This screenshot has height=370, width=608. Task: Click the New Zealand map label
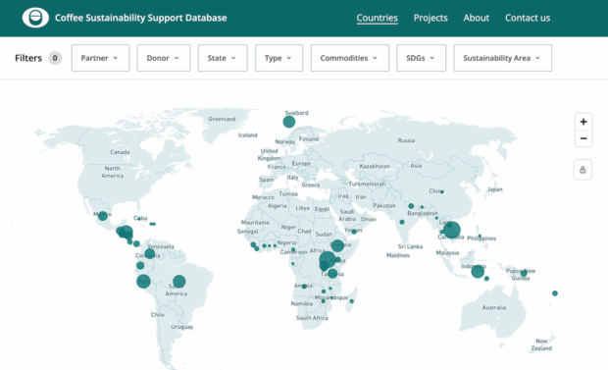pyautogui.click(x=541, y=344)
